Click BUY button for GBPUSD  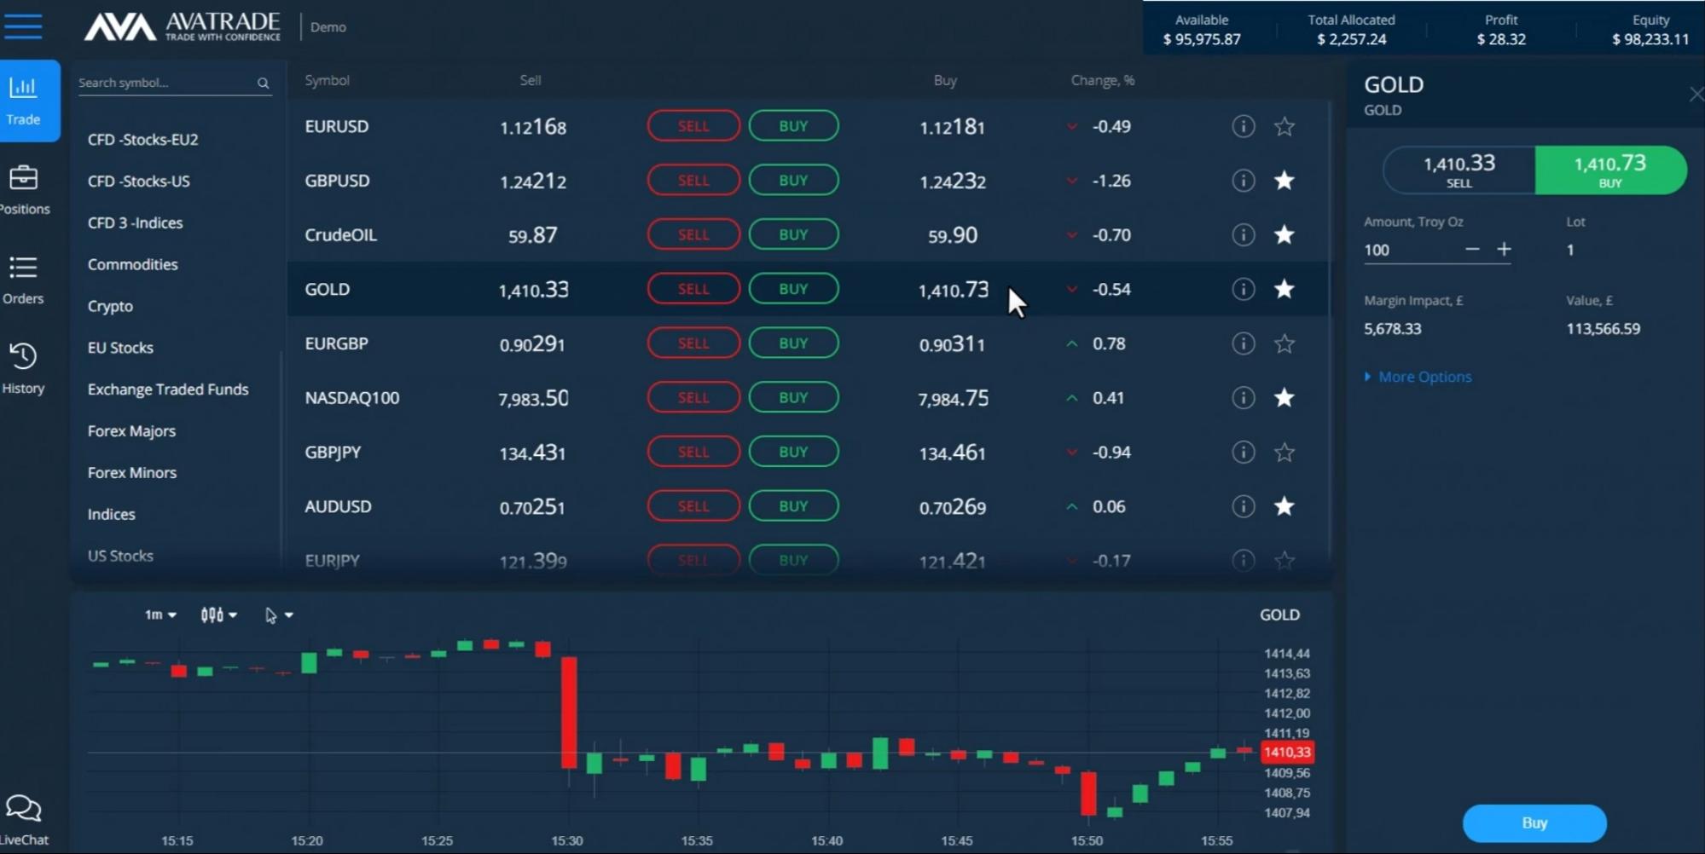coord(793,181)
